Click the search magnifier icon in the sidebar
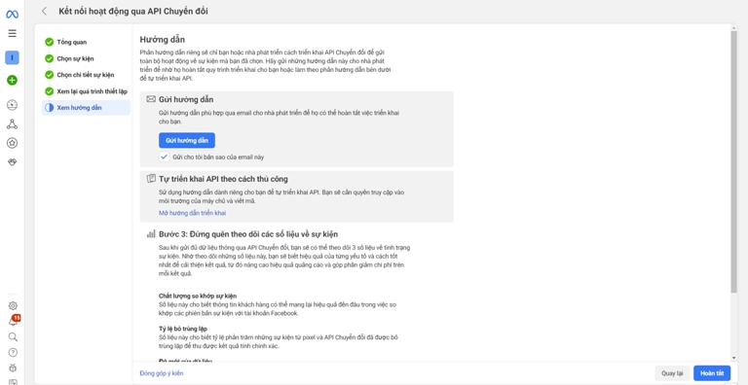 pyautogui.click(x=13, y=336)
